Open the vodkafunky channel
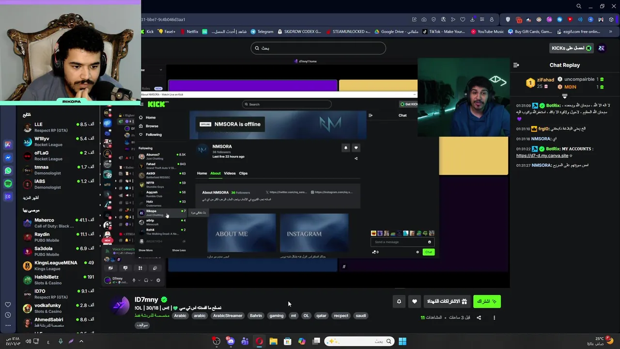The image size is (620, 349). [59, 308]
